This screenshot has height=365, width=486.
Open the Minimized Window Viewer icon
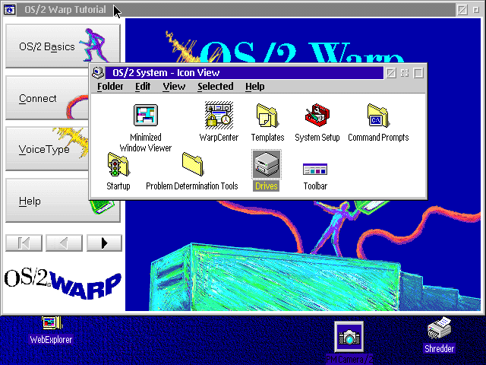click(146, 115)
